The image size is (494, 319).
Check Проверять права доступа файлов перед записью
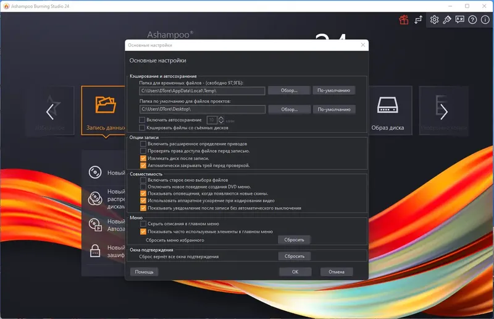[x=143, y=151]
